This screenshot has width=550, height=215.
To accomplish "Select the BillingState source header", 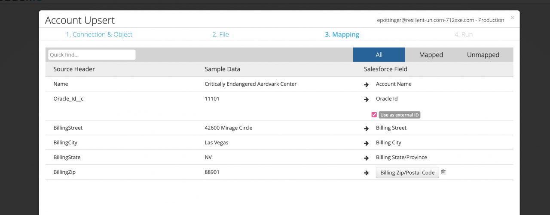I will [x=67, y=157].
